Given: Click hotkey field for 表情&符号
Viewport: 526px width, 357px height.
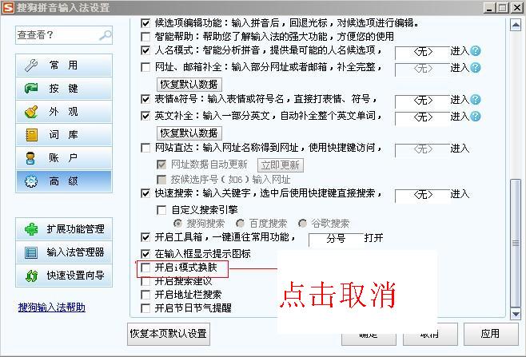Looking at the screenshot, I should point(422,101).
